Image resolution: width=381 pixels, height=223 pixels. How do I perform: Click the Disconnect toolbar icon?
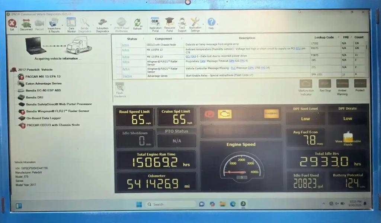pos(26,24)
